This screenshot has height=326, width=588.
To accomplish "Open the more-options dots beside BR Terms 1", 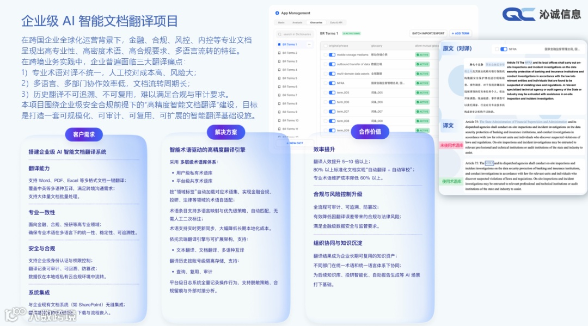I will (x=309, y=45).
